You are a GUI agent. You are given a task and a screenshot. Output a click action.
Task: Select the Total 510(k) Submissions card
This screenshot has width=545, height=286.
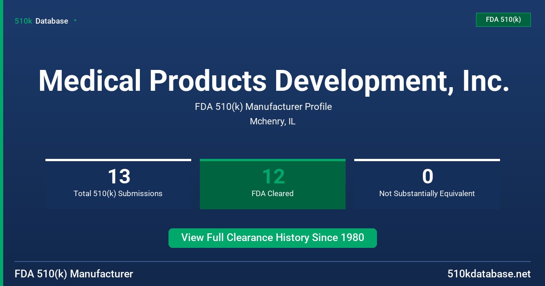(x=118, y=184)
